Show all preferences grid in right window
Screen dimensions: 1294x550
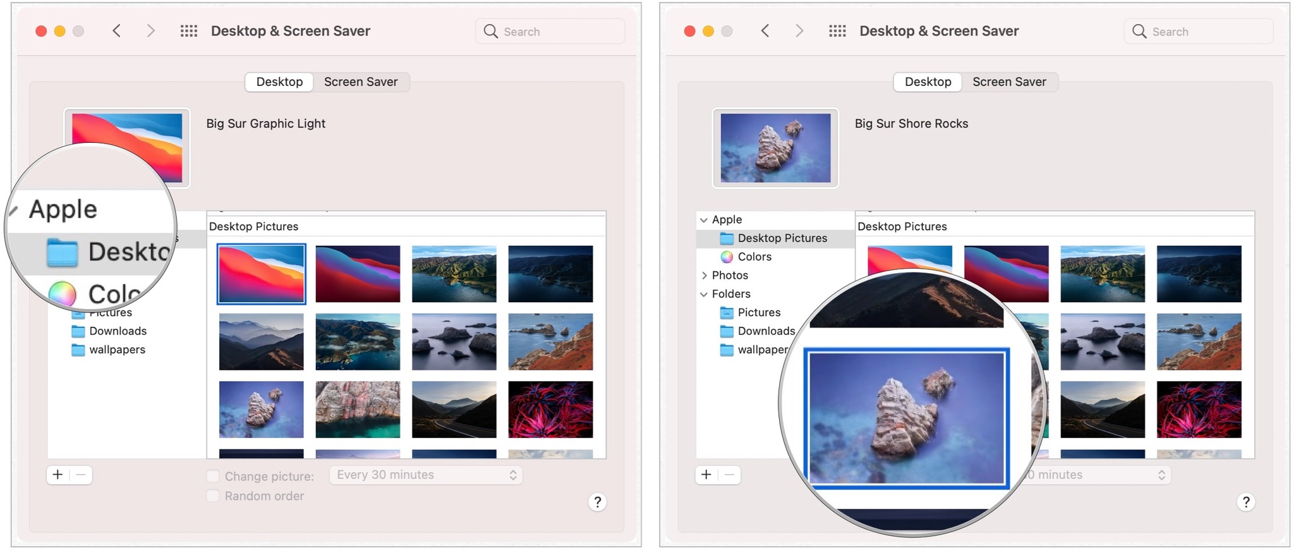(838, 31)
